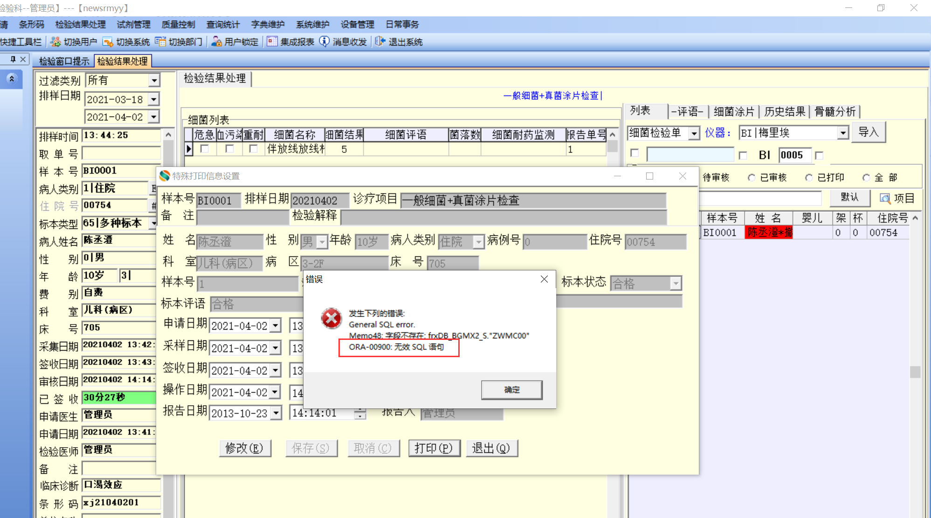Screen dimensions: 931x518
Task: Click the 消息收发 message info icon
Action: (x=324, y=42)
